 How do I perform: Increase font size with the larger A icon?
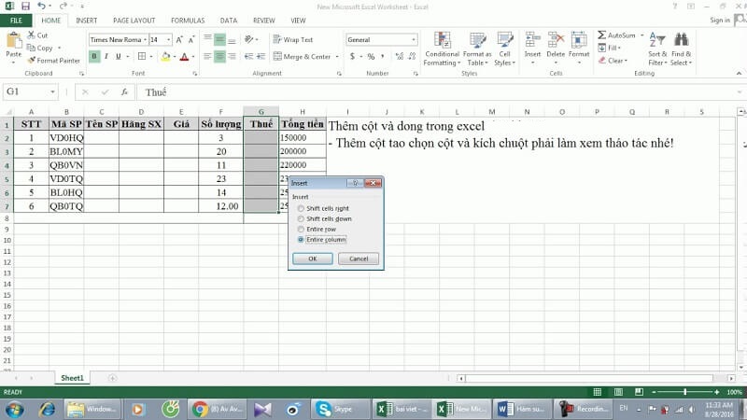(179, 39)
